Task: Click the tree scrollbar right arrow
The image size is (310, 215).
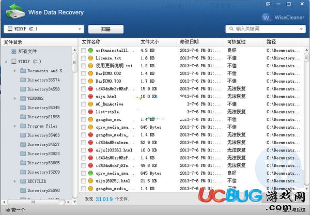Action: pyautogui.click(x=68, y=202)
